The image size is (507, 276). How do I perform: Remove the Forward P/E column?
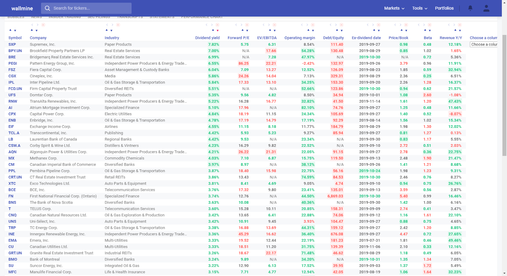[x=247, y=25]
